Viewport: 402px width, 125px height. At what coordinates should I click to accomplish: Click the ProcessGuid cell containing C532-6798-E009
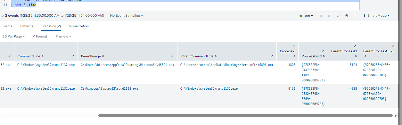[313, 96]
